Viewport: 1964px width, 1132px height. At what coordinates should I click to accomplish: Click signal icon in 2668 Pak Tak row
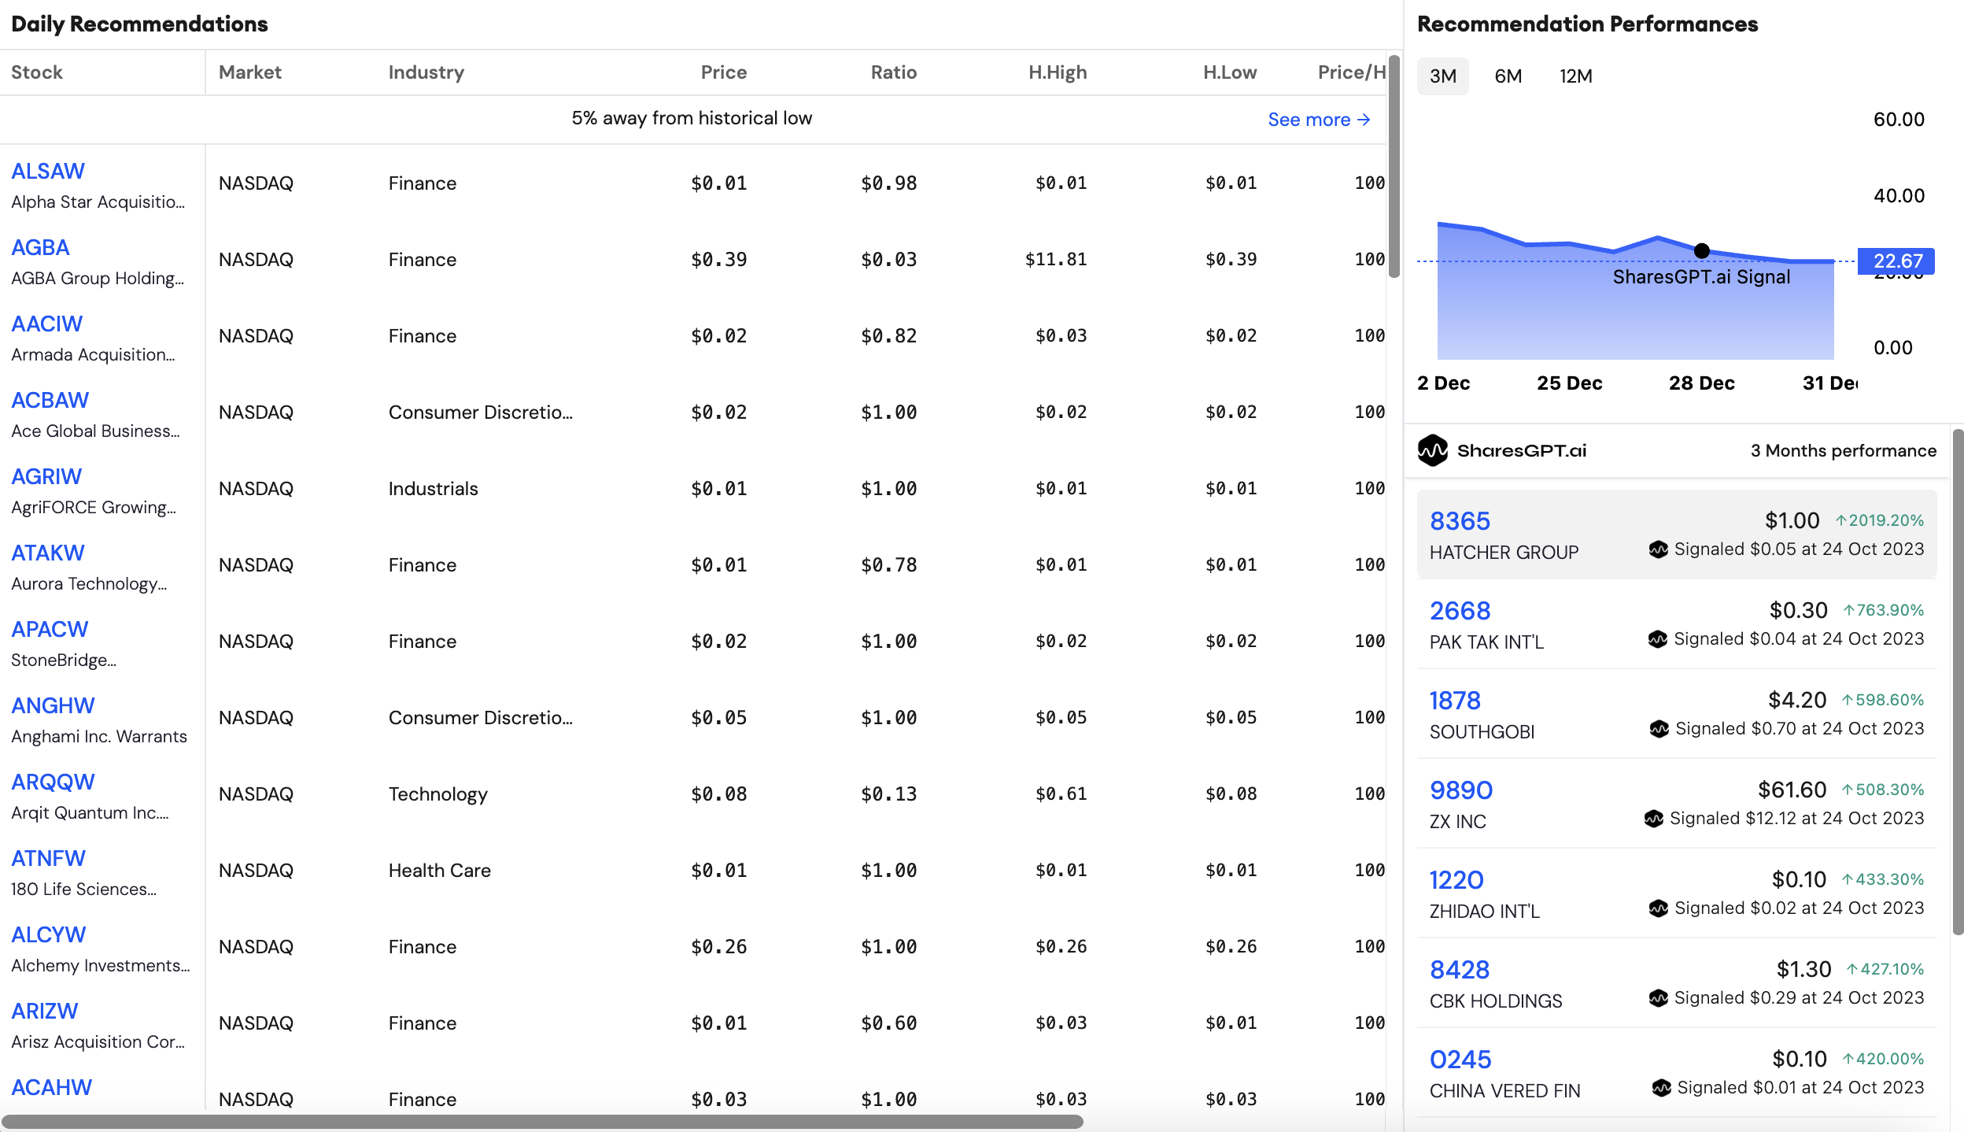point(1658,639)
